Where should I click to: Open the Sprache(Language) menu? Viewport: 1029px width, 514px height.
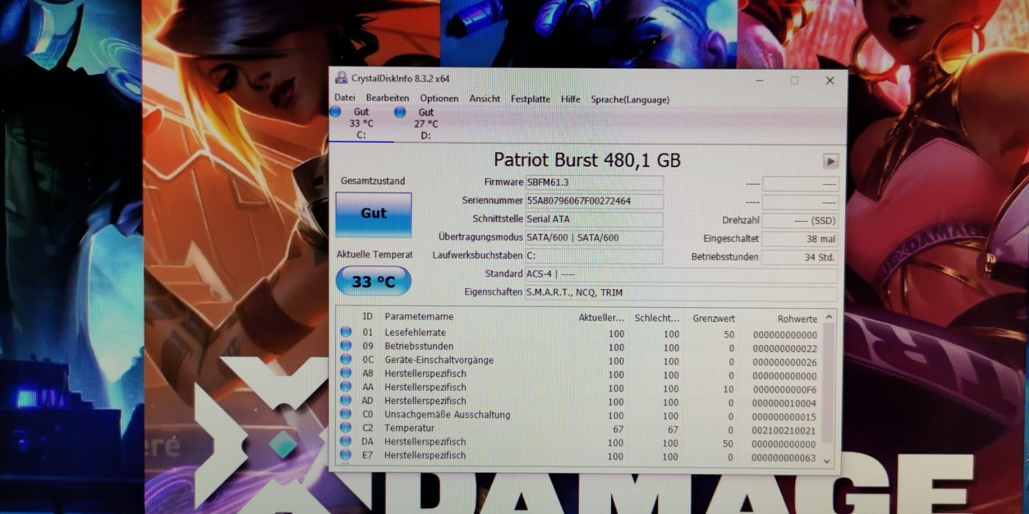[630, 100]
